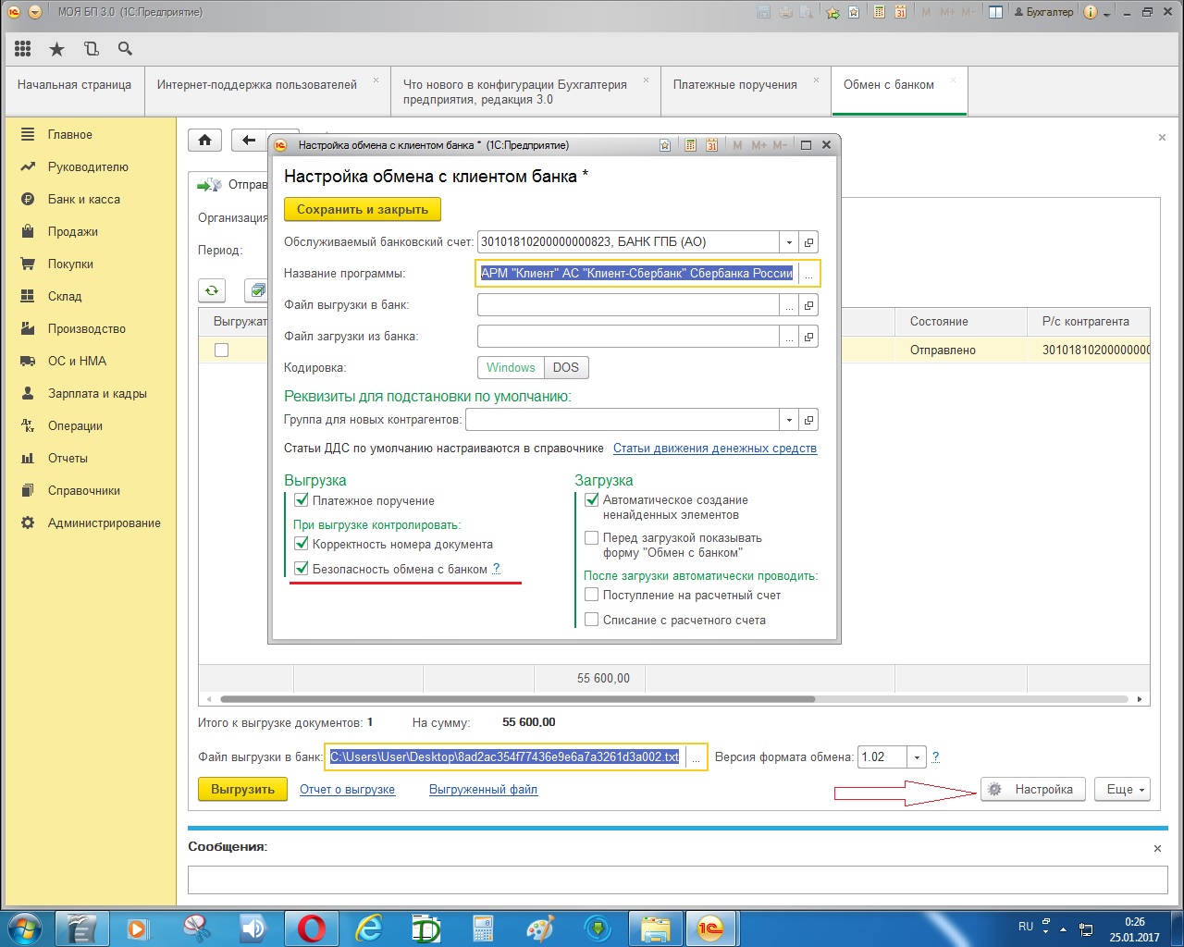Expand 'Группа для новых контрагентов' dropdown
Viewport: 1184px width, 947px height.
(789, 420)
